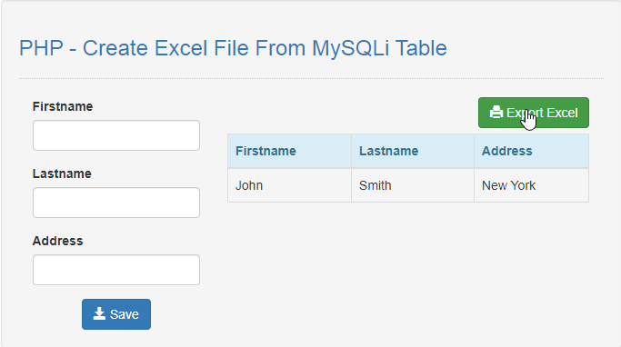Click the printer icon on Export Excel
The width and height of the screenshot is (621, 347).
click(496, 113)
